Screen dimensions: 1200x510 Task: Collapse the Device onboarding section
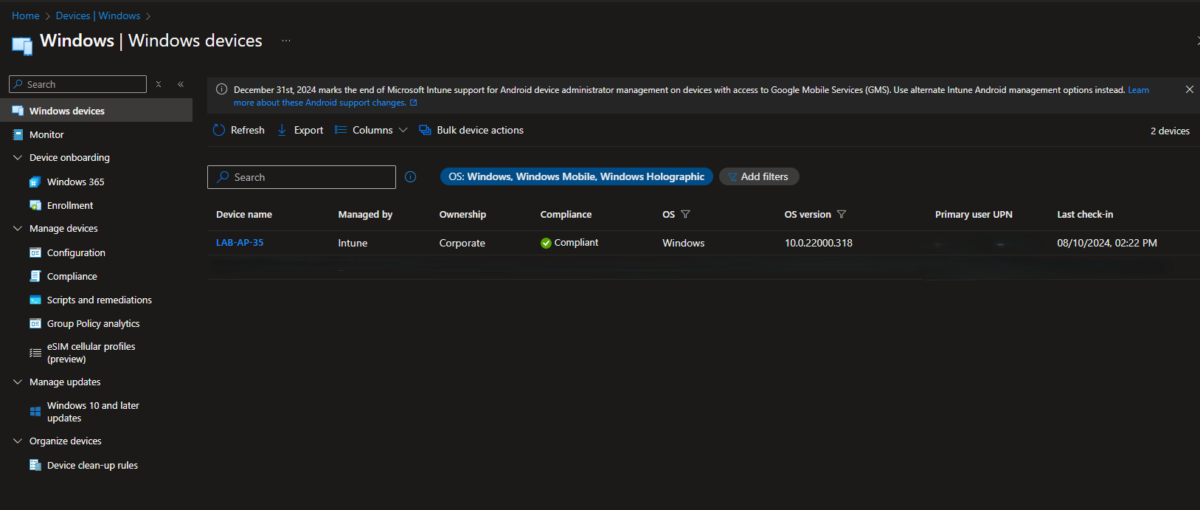tap(18, 157)
